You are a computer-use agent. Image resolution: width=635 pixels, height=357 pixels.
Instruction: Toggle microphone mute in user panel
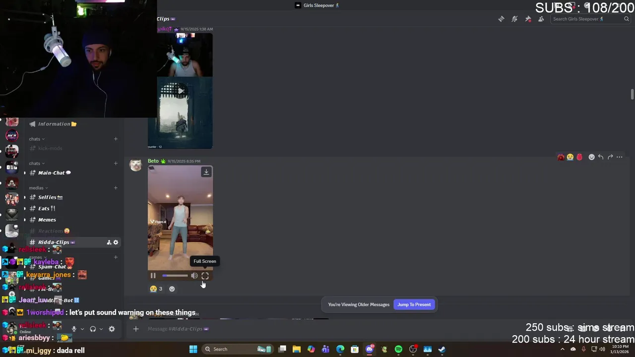coord(74,329)
